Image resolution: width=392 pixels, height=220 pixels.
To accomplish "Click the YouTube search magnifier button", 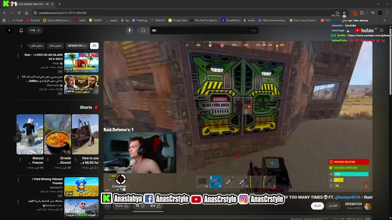I will click(x=143, y=30).
